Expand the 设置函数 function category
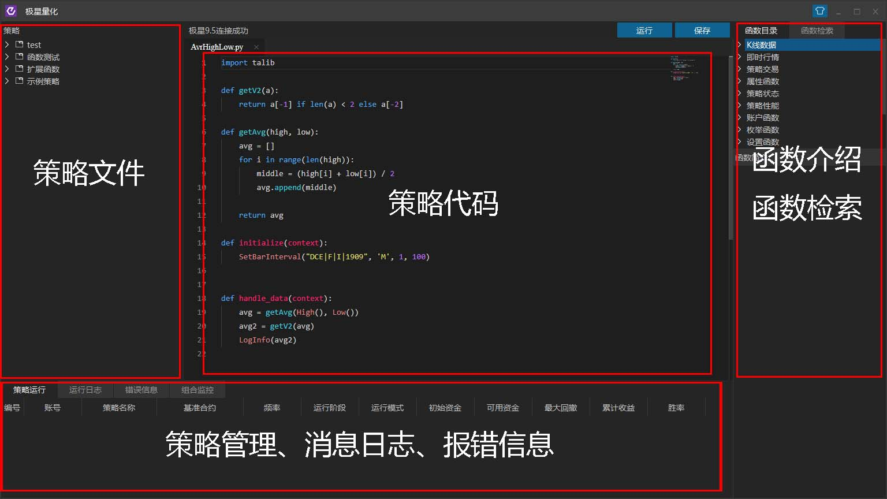887x499 pixels. pyautogui.click(x=740, y=141)
